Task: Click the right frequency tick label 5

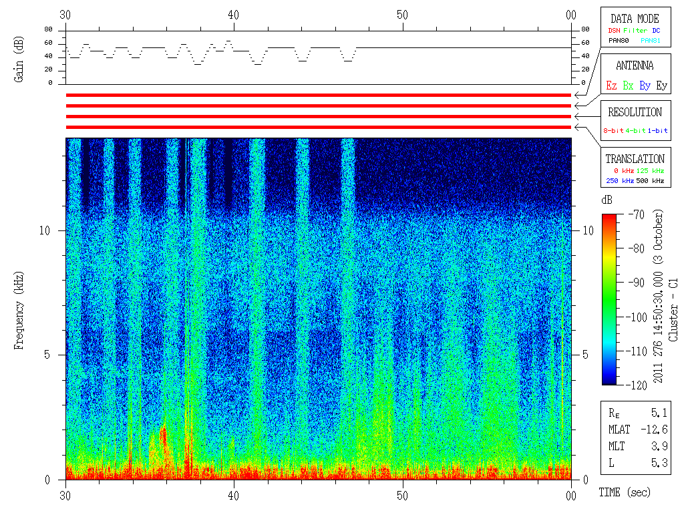Action: [585, 355]
